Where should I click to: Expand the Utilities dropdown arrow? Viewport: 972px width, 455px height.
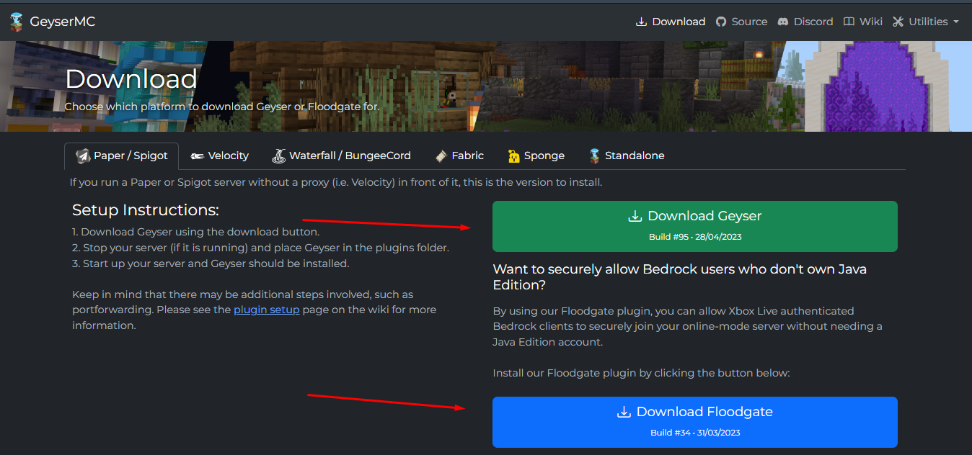point(956,22)
